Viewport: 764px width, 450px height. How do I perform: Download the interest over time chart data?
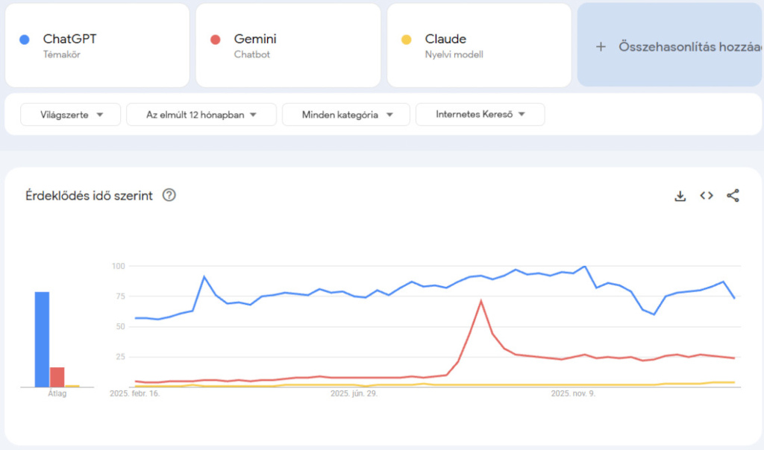680,196
